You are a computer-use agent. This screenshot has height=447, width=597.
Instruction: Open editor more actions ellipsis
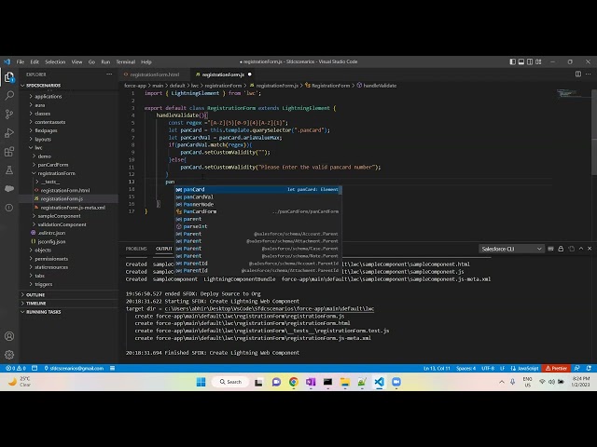pyautogui.click(x=589, y=74)
